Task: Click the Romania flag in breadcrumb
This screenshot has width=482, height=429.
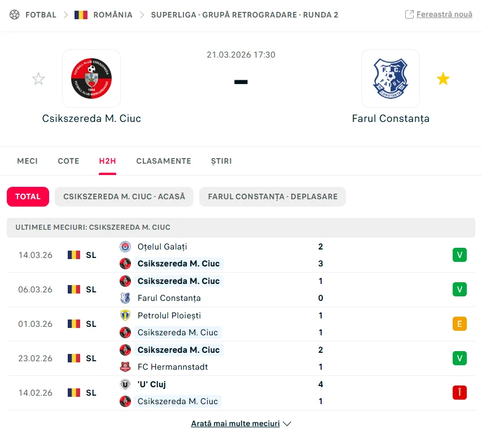Action: coord(81,15)
